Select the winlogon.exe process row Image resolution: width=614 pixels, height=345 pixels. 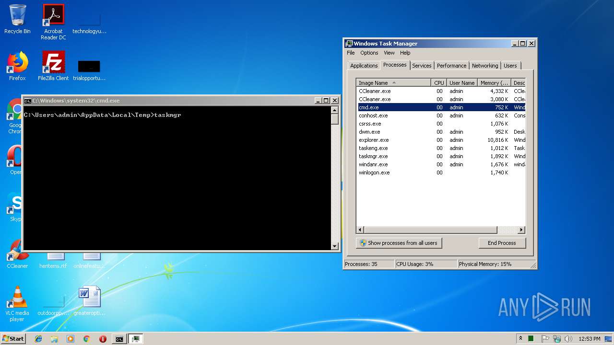click(x=441, y=172)
